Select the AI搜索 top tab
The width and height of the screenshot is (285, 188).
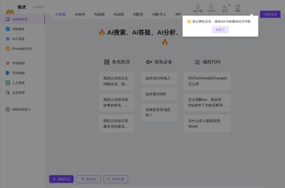coord(60,14)
